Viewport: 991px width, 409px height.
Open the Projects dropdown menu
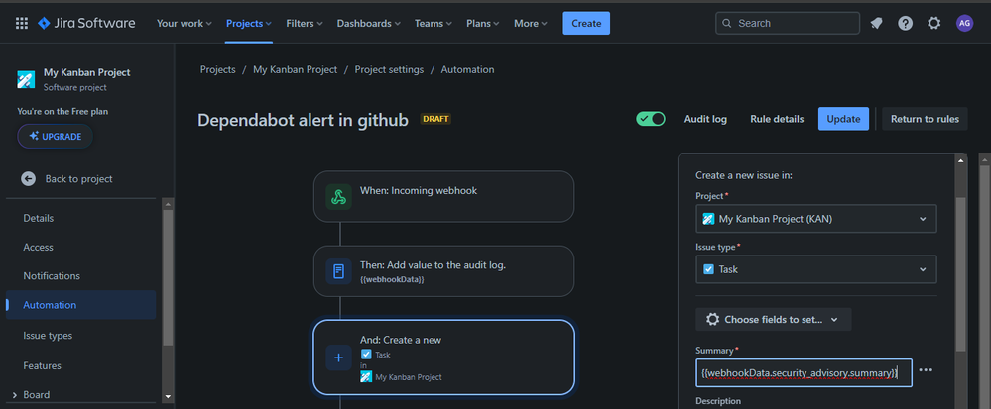tap(249, 24)
